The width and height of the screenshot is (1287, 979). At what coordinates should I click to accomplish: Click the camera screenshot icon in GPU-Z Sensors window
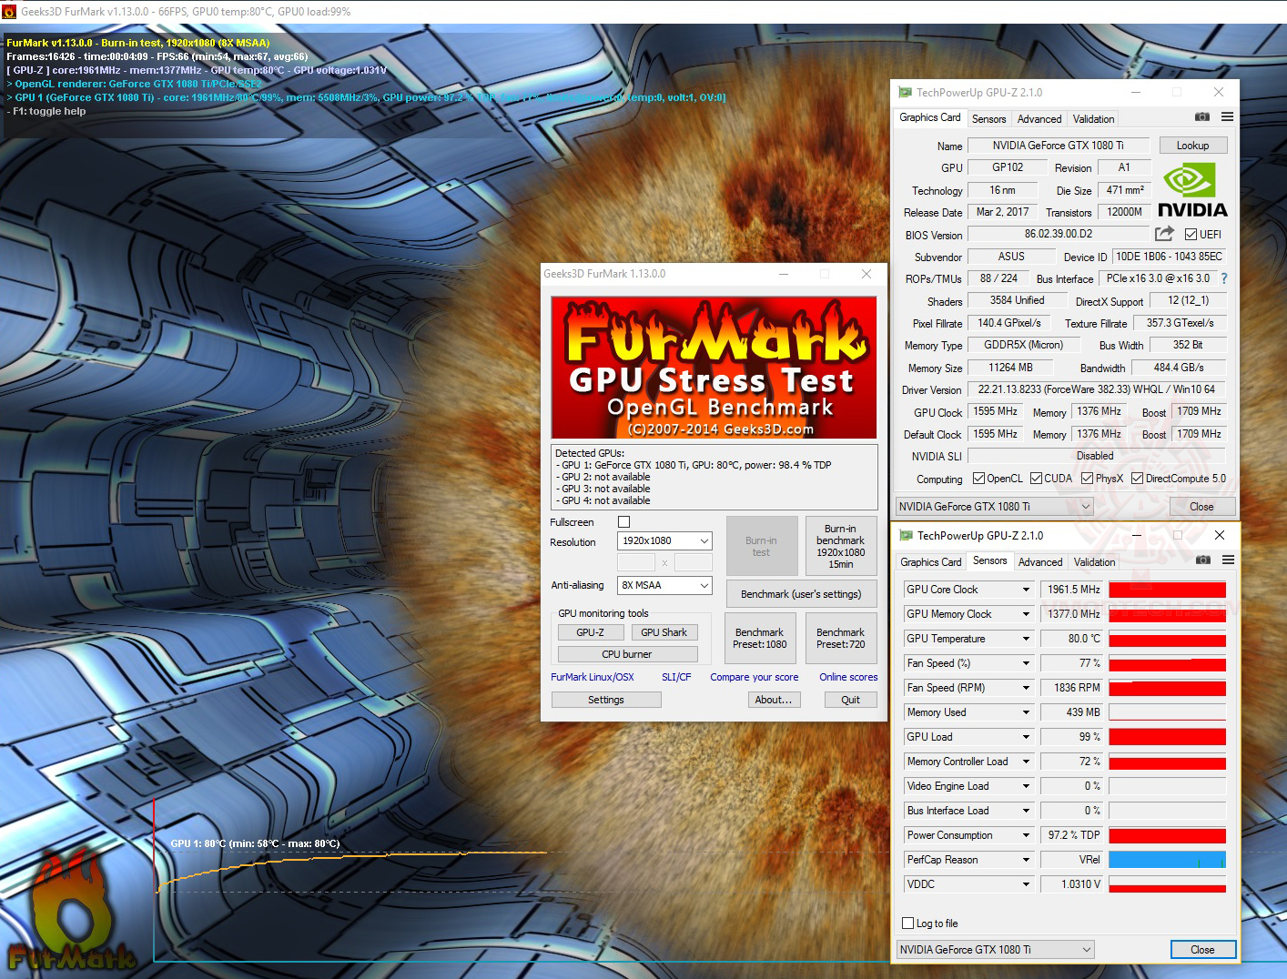1203,560
